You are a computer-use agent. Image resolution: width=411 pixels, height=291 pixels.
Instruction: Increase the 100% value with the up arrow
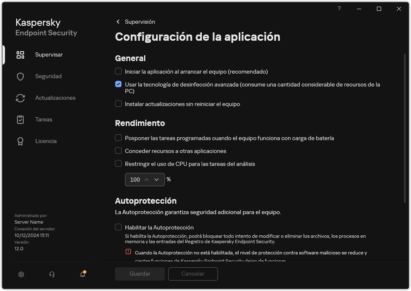[x=147, y=179]
